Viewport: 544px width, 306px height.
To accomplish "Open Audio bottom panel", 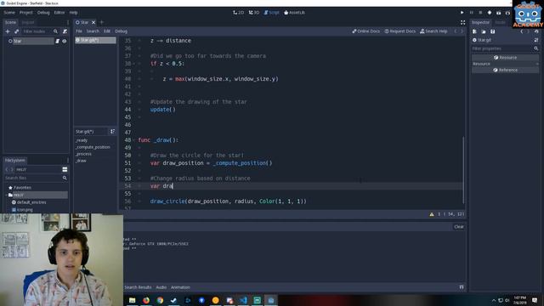I will (x=161, y=287).
